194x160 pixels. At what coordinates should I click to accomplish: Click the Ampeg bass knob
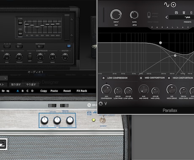70,120
